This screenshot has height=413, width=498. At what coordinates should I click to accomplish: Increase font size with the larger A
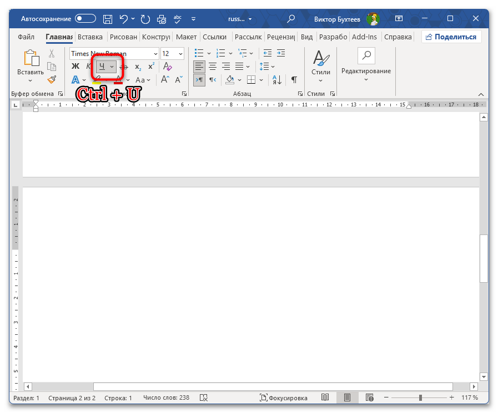tap(165, 79)
